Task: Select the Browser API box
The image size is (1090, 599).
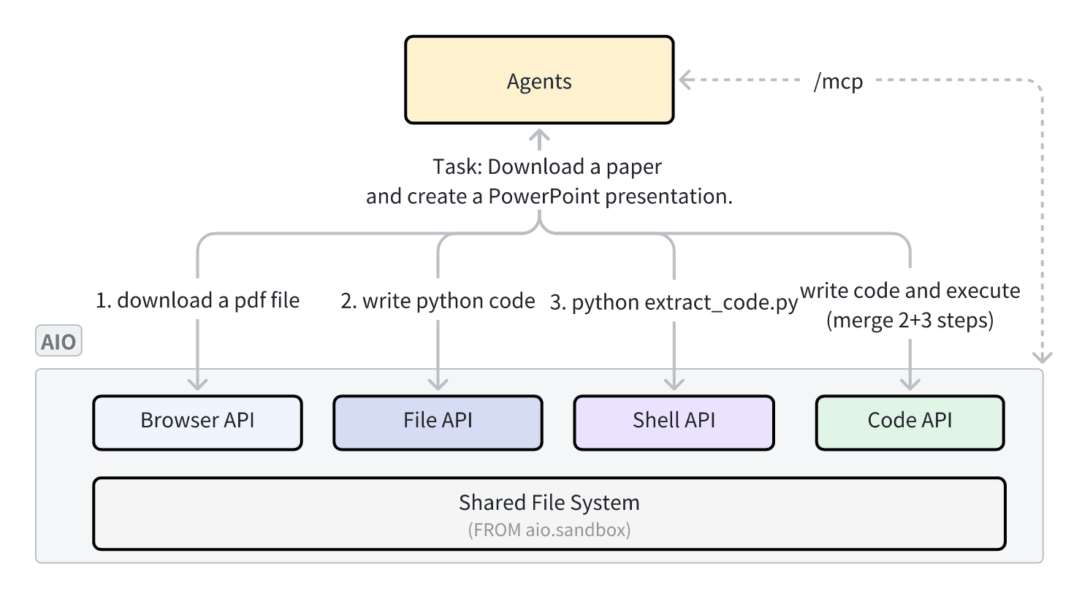Action: click(x=197, y=422)
